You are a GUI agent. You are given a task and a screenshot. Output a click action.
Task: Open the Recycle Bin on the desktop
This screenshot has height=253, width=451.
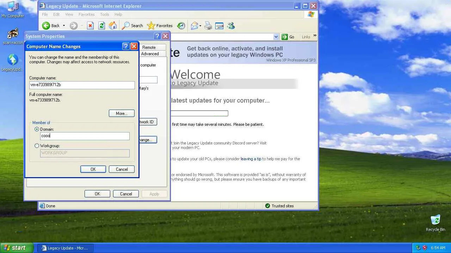point(435,223)
